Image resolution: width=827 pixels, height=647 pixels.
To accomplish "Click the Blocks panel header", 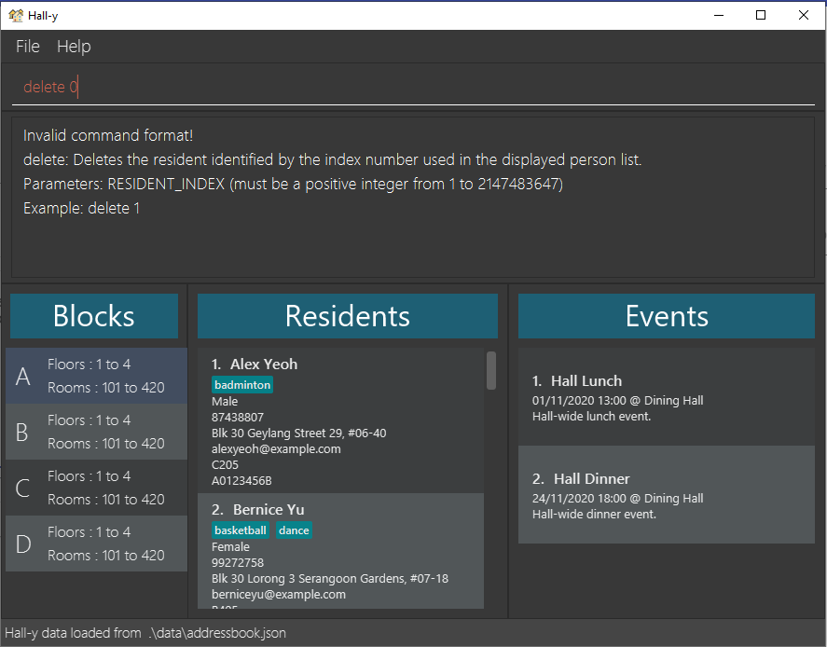I will click(x=94, y=316).
